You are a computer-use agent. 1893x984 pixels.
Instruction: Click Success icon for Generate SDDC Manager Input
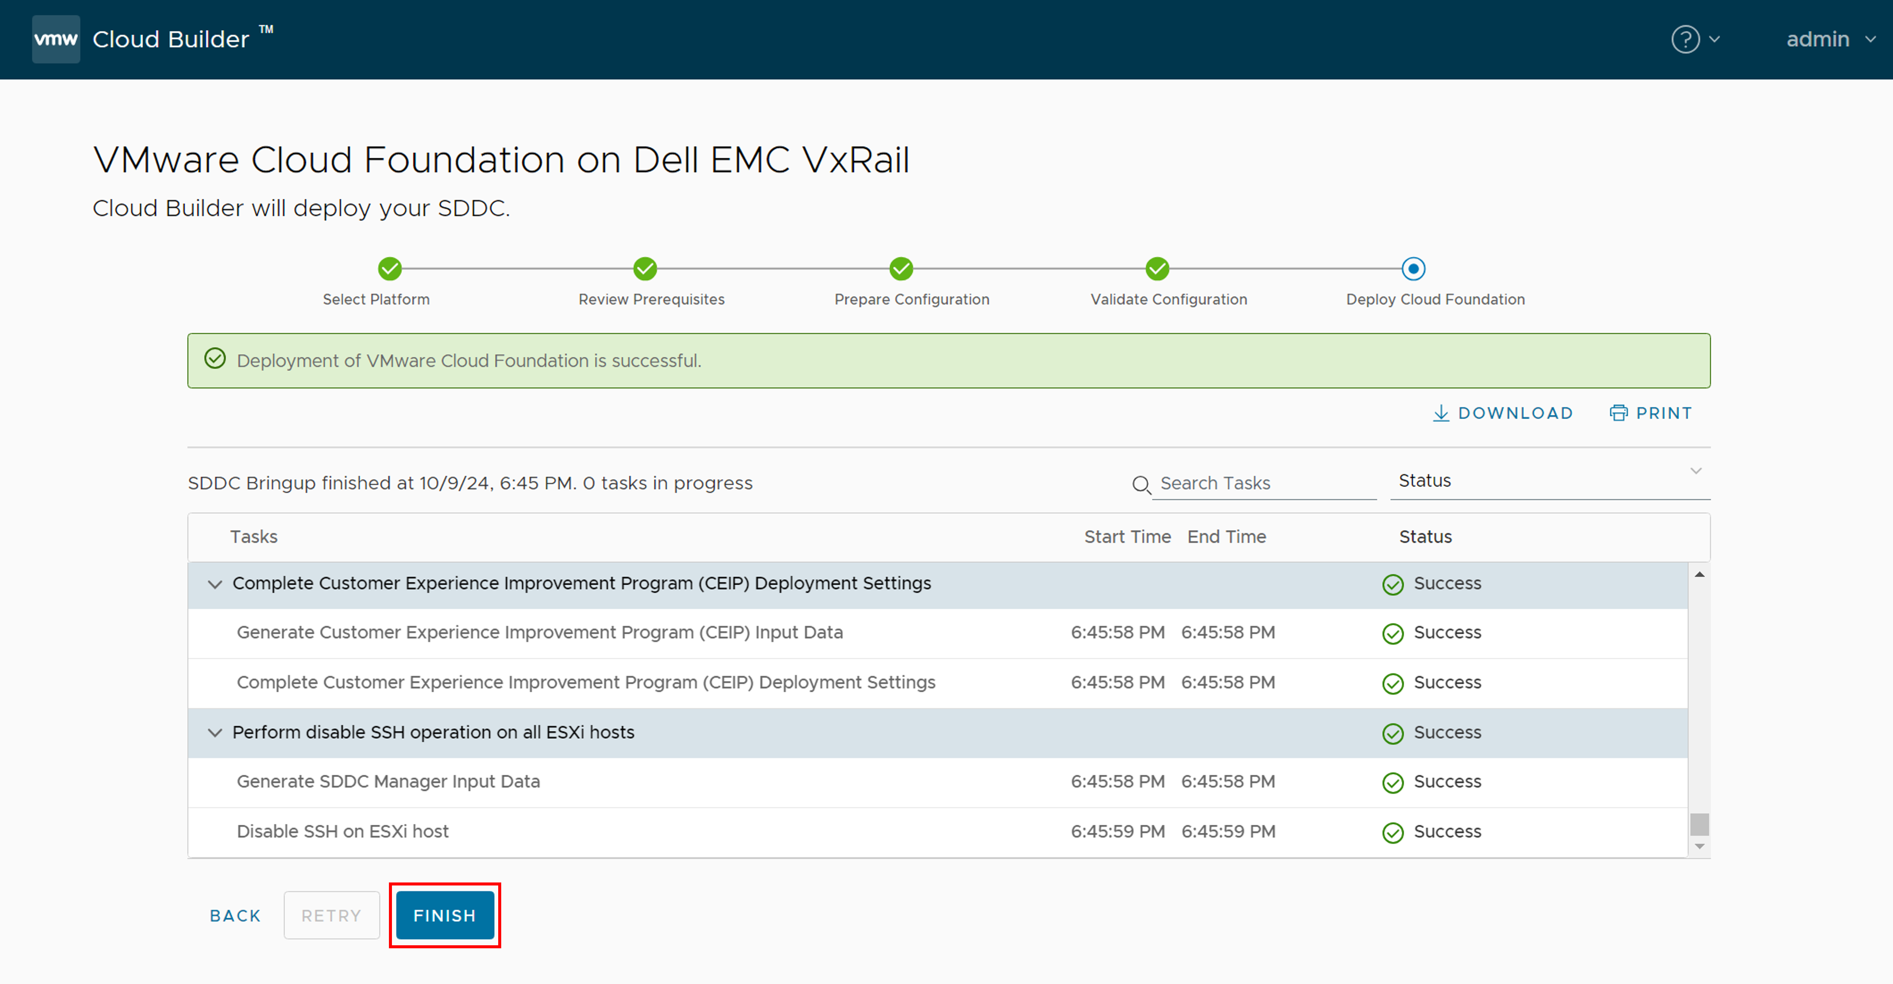[1393, 783]
